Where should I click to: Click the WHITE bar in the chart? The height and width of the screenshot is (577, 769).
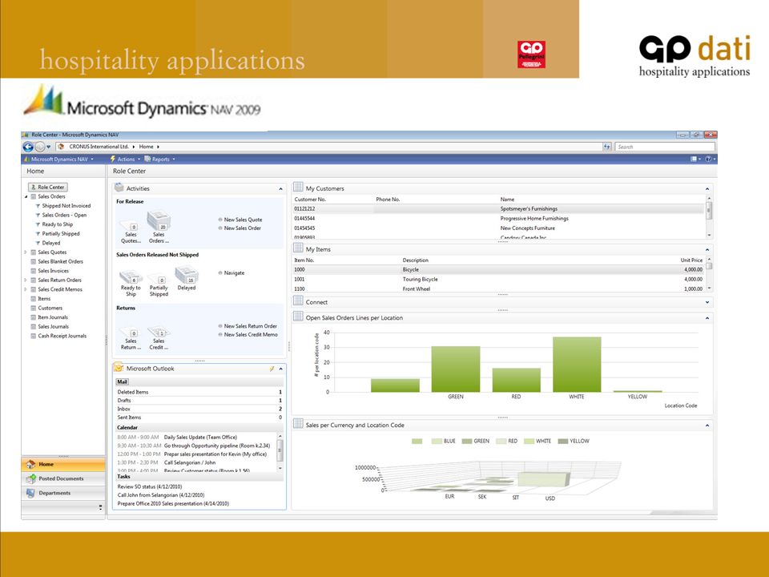pos(577,364)
